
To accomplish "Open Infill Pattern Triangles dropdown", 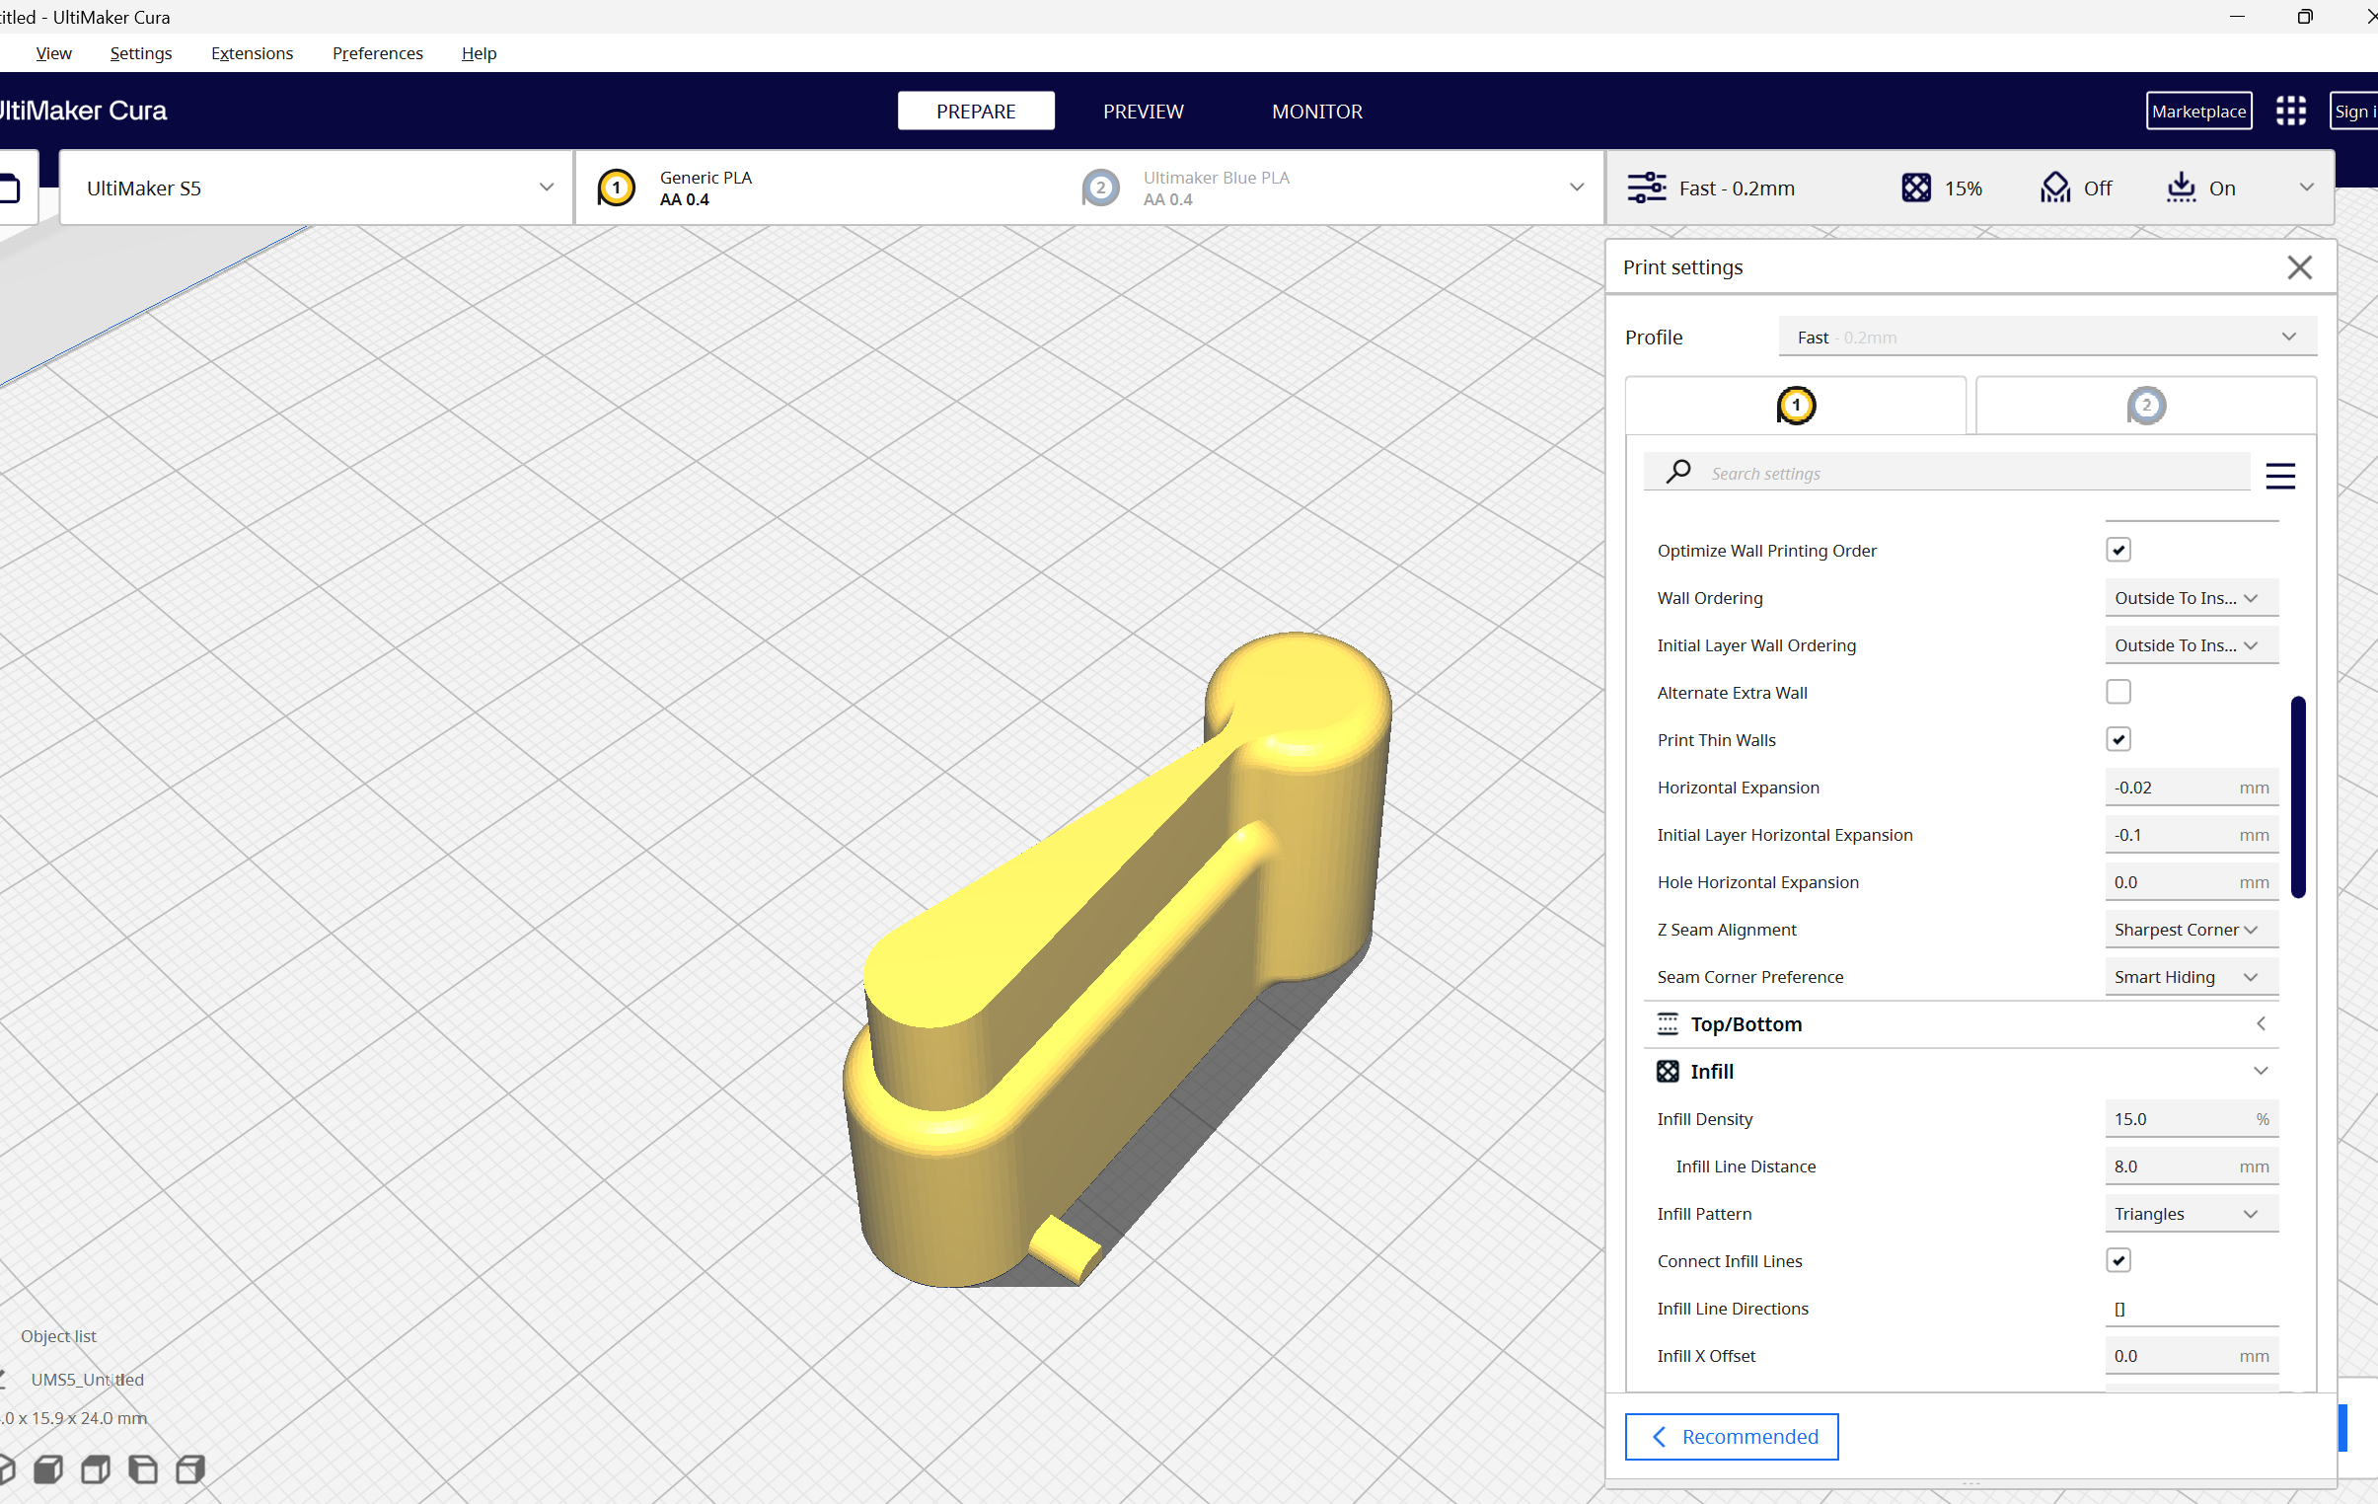I will tap(2192, 1214).
